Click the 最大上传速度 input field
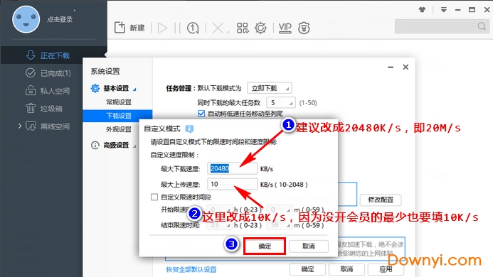493x277 pixels. point(232,184)
